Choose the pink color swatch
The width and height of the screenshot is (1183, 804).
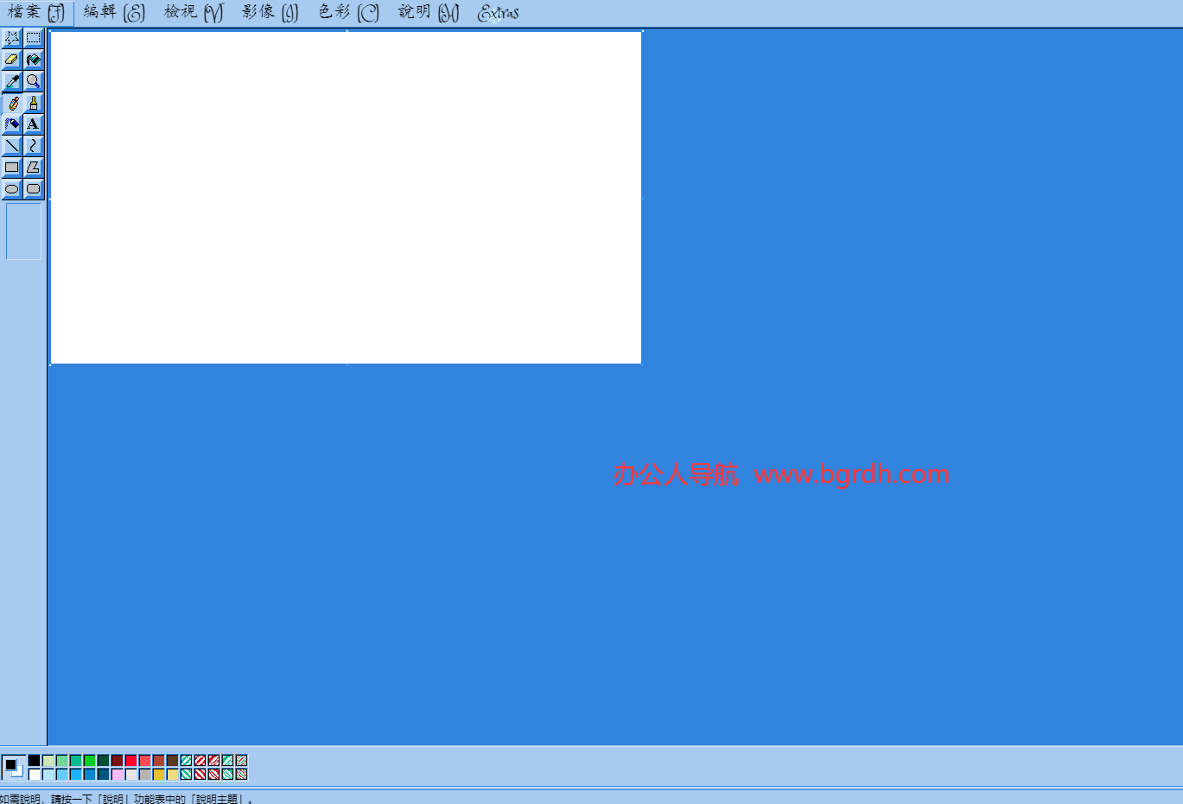[117, 775]
